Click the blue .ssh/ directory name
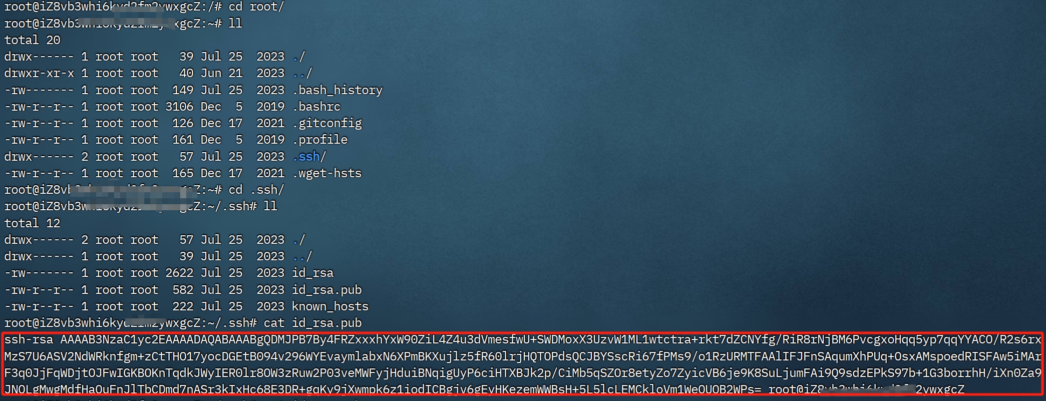 (x=309, y=157)
